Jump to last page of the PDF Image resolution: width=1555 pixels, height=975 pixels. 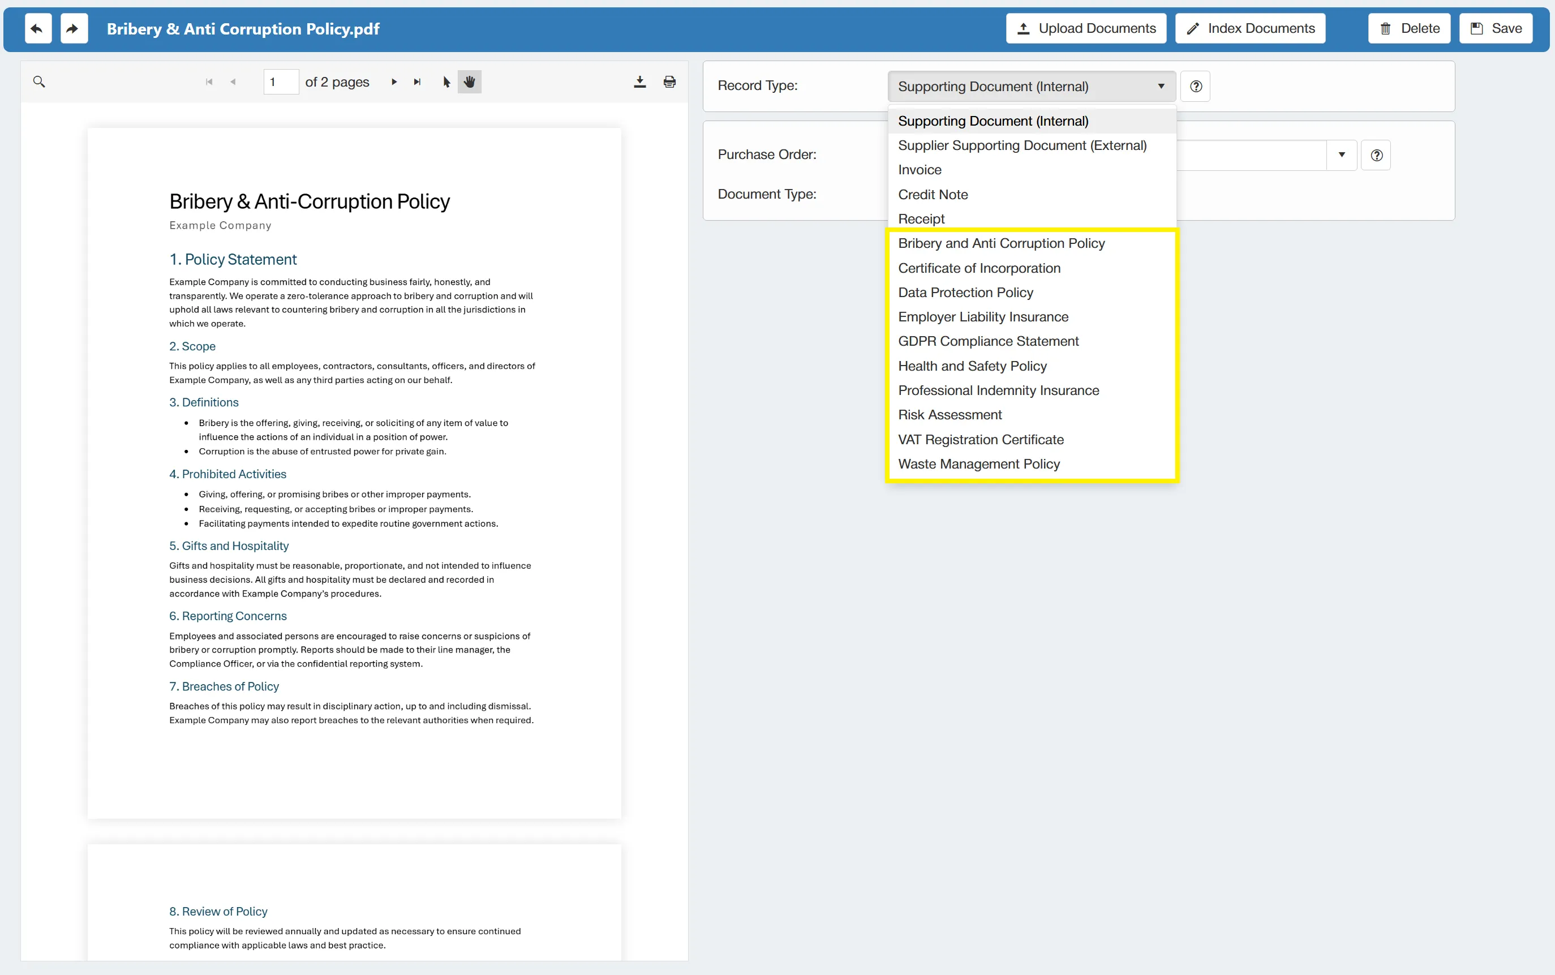coord(417,82)
